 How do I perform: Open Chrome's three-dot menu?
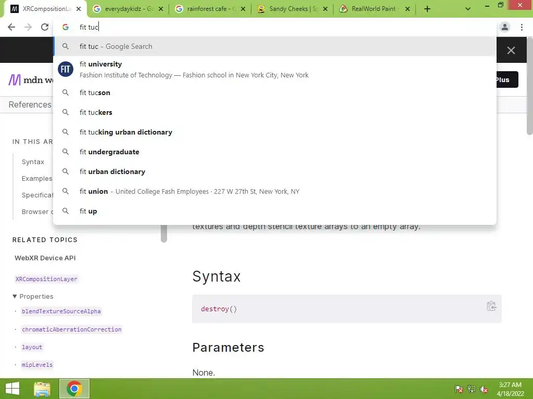[x=522, y=27]
